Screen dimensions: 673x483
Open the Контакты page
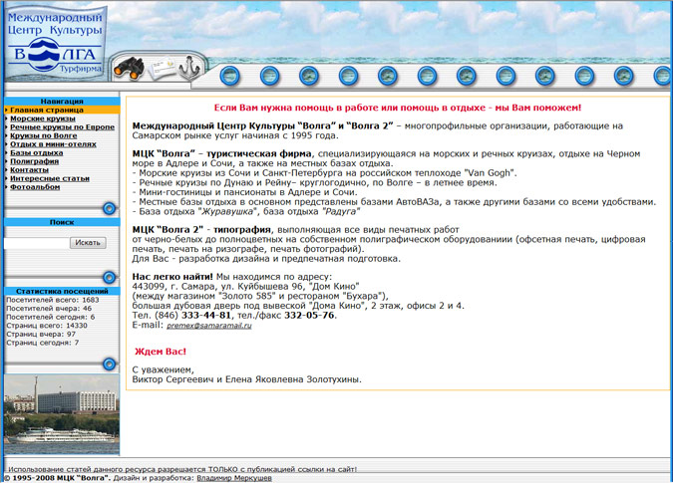click(x=29, y=170)
